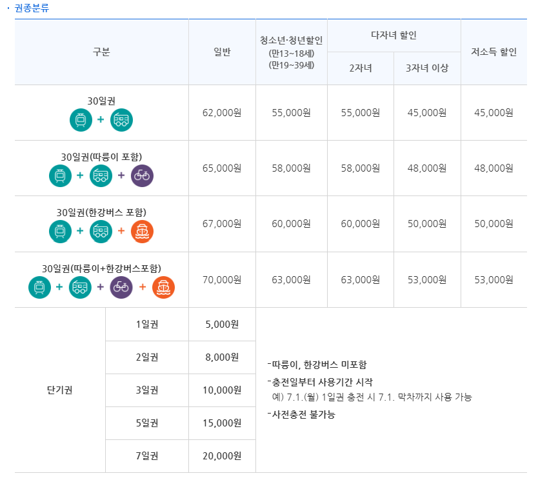Click the ferry icon in 30일권(따릉이+한강버스포함) row
Screen dimensions: 538x480
click(163, 287)
